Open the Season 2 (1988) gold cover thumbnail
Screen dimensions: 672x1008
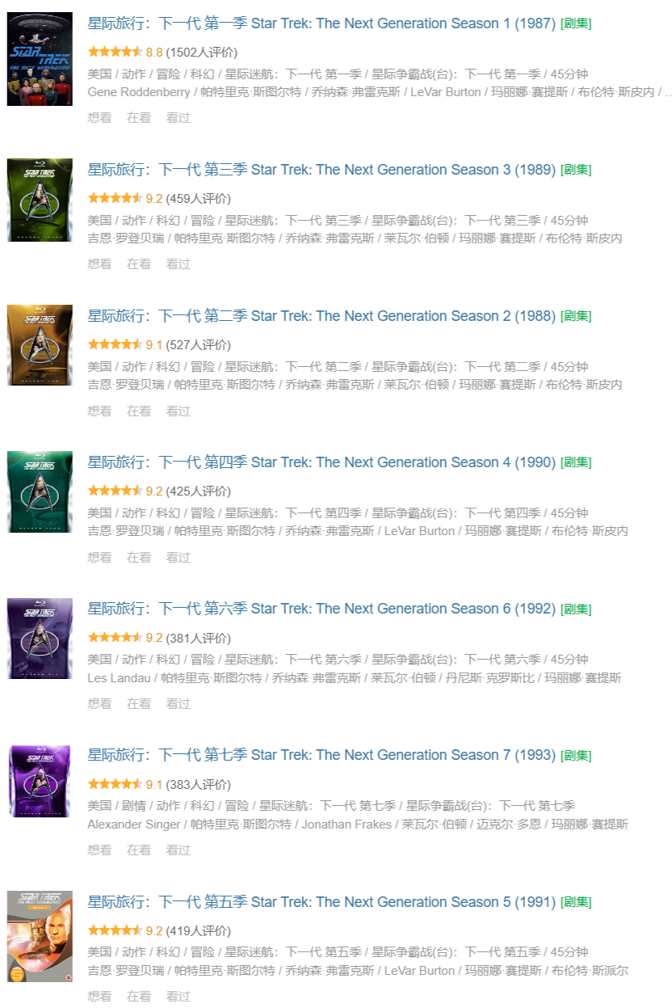point(40,345)
